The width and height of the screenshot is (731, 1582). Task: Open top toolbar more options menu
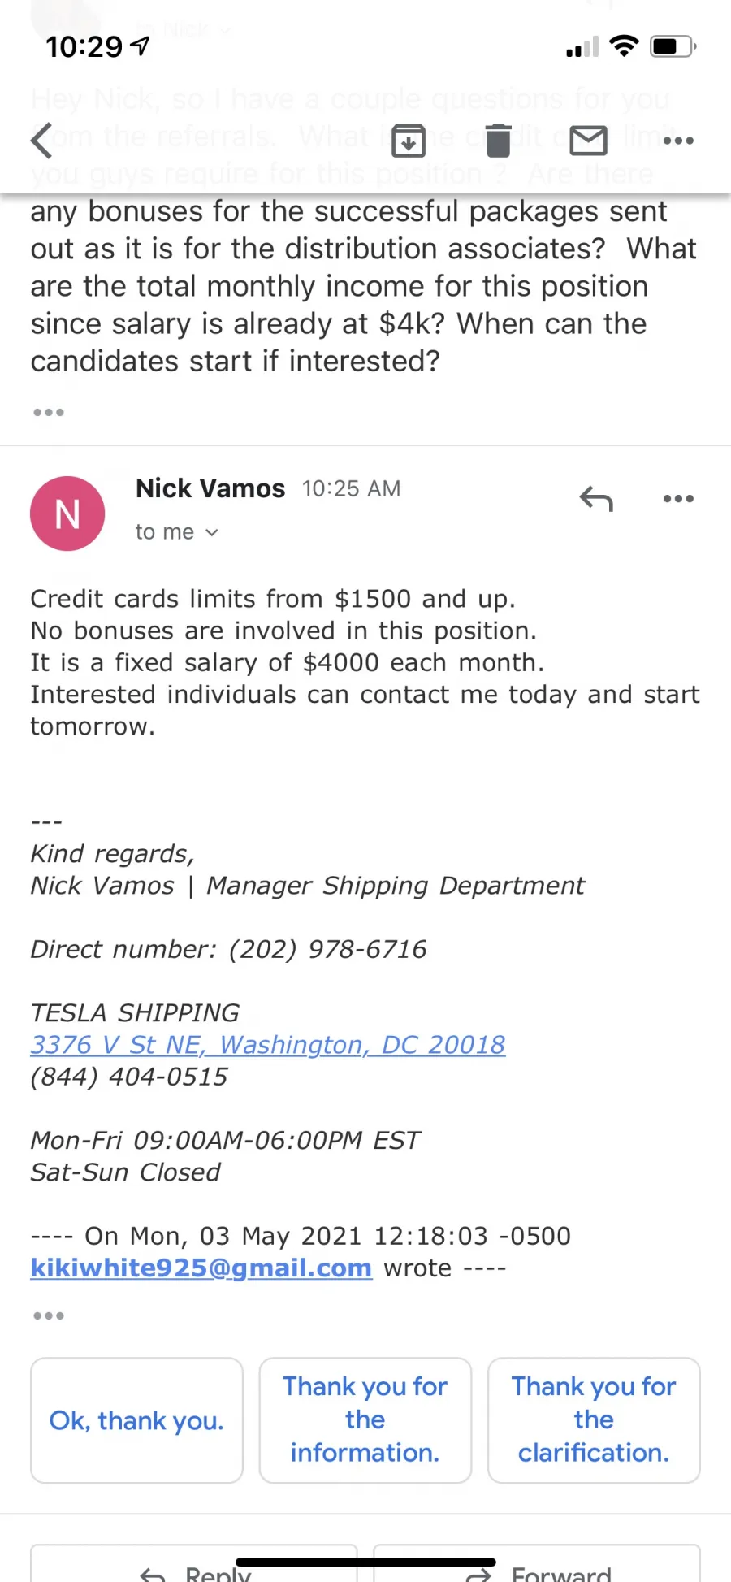click(x=678, y=141)
